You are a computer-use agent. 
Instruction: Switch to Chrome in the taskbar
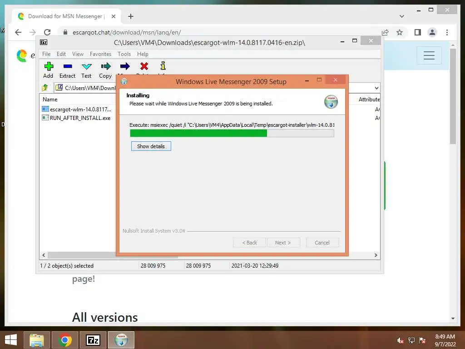[x=65, y=340]
